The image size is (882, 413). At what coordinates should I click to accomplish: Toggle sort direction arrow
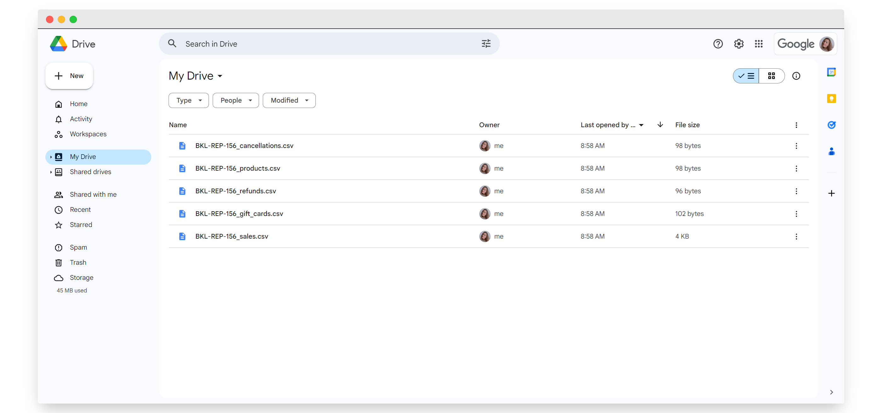[660, 125]
